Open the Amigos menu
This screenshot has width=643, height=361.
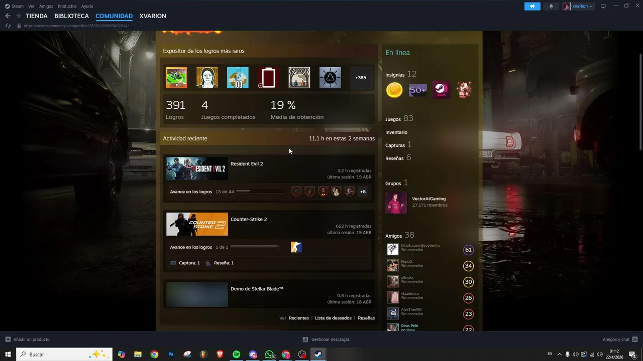coord(46,6)
